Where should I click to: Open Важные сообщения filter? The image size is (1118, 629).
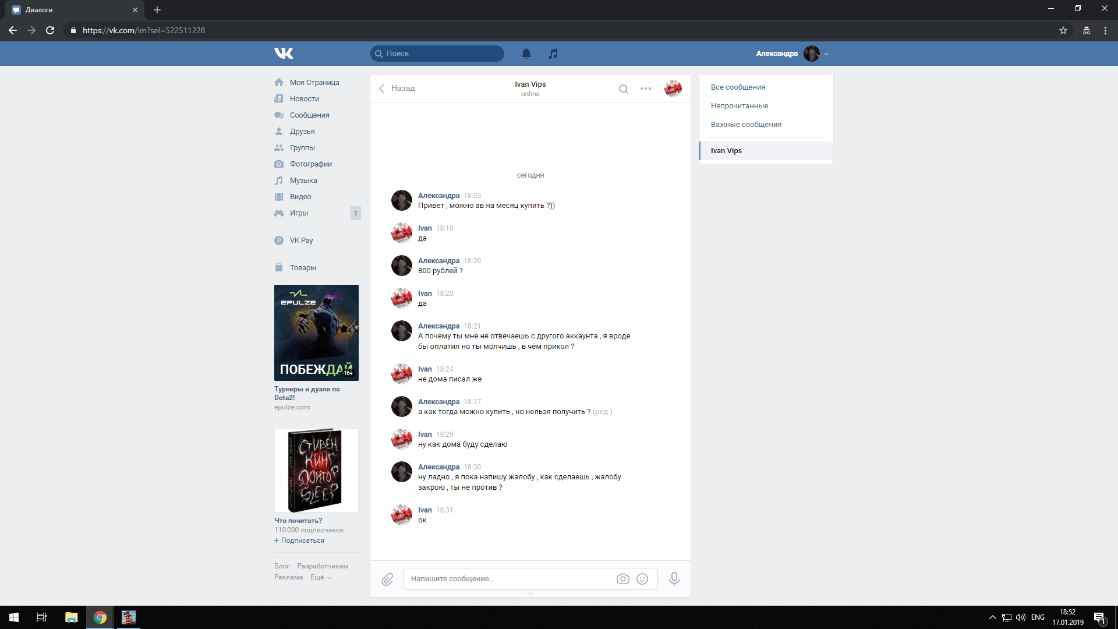click(x=746, y=125)
